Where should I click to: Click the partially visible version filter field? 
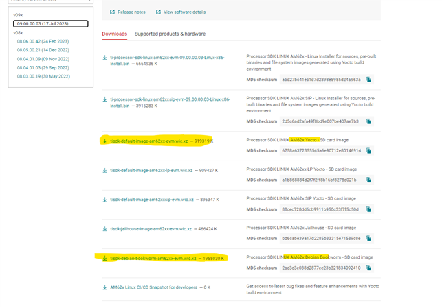tap(51, 1)
